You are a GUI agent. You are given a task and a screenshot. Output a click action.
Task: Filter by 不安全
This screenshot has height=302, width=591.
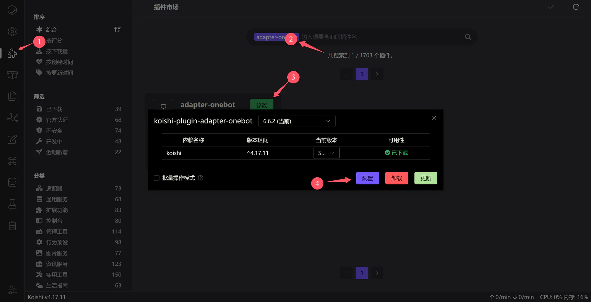79,131
